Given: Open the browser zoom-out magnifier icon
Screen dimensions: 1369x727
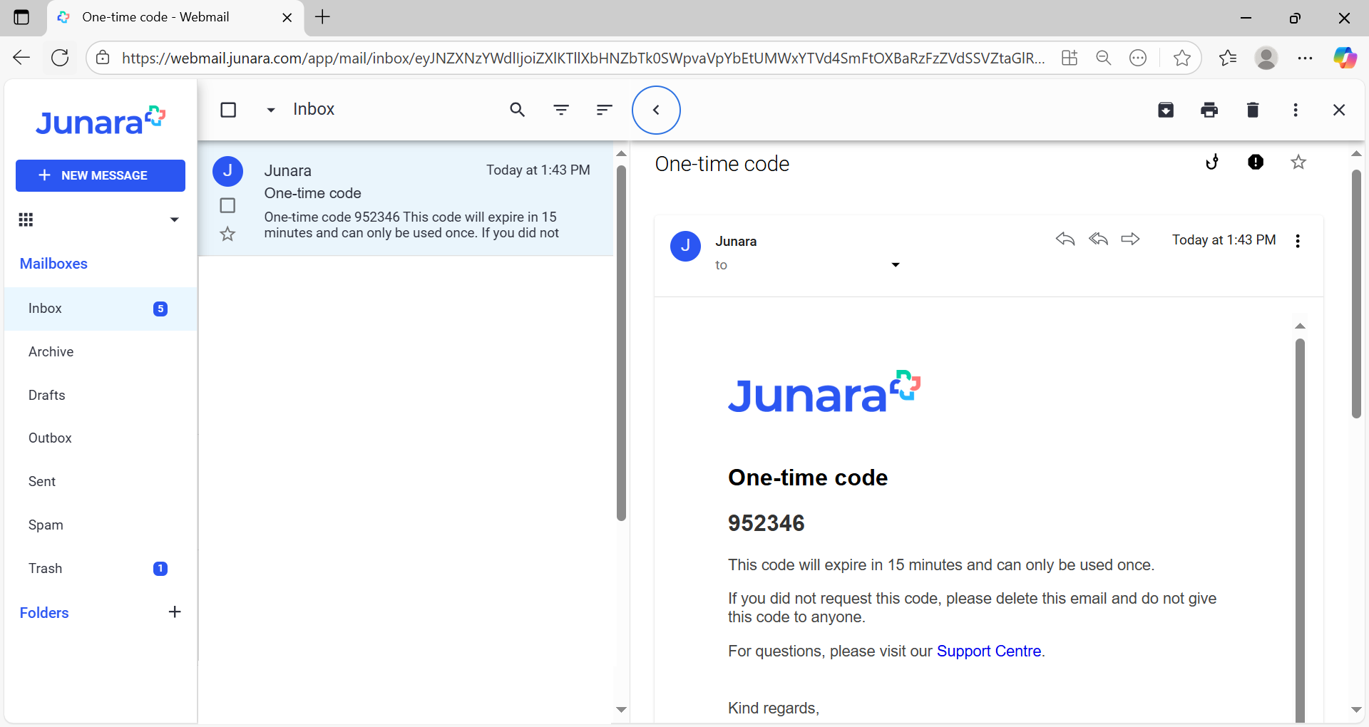Looking at the screenshot, I should tap(1104, 58).
